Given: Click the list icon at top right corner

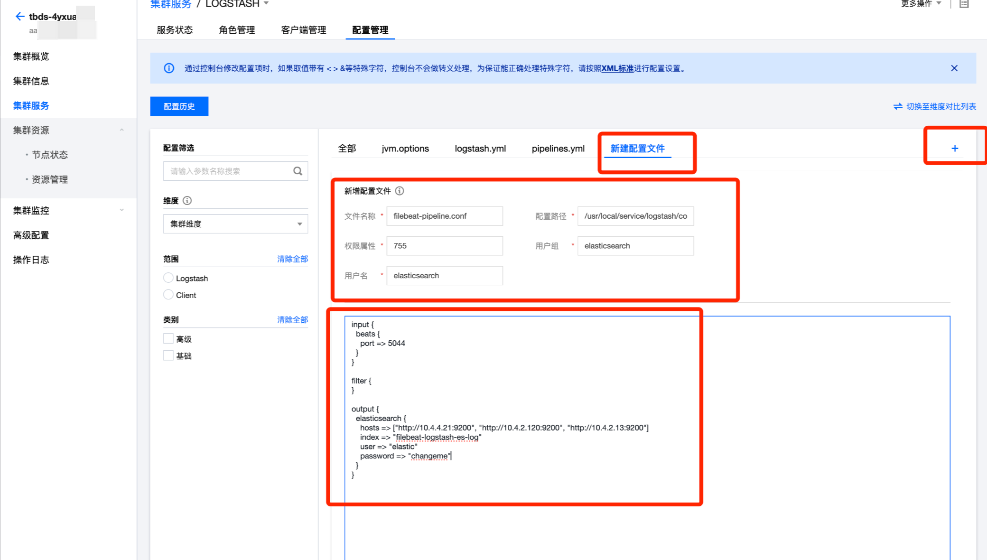Looking at the screenshot, I should coord(964,4).
